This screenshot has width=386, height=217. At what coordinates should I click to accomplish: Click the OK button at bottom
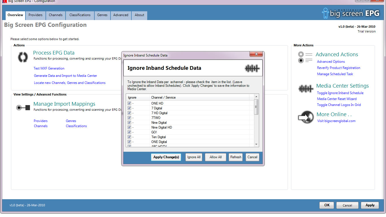(327, 205)
